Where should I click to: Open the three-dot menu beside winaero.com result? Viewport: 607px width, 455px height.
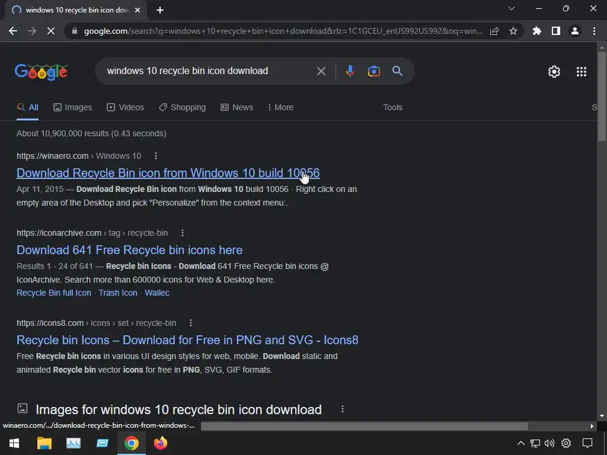[156, 156]
